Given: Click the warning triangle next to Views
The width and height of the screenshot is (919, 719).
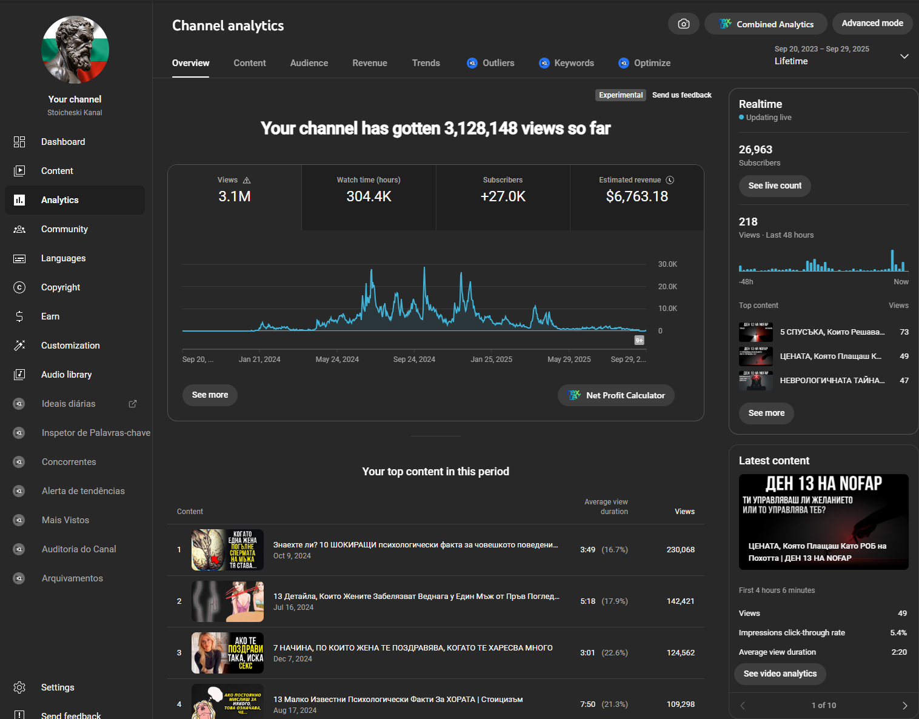Looking at the screenshot, I should point(247,180).
